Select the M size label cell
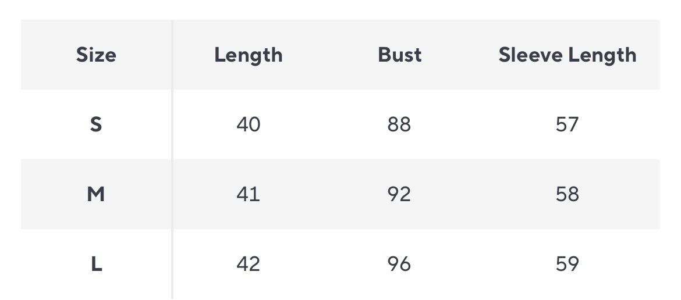This screenshot has height=300, width=681. [96, 194]
